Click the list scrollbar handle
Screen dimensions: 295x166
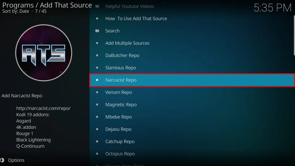(294, 35)
